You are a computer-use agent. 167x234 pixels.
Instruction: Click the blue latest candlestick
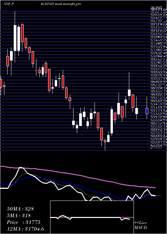[147, 111]
